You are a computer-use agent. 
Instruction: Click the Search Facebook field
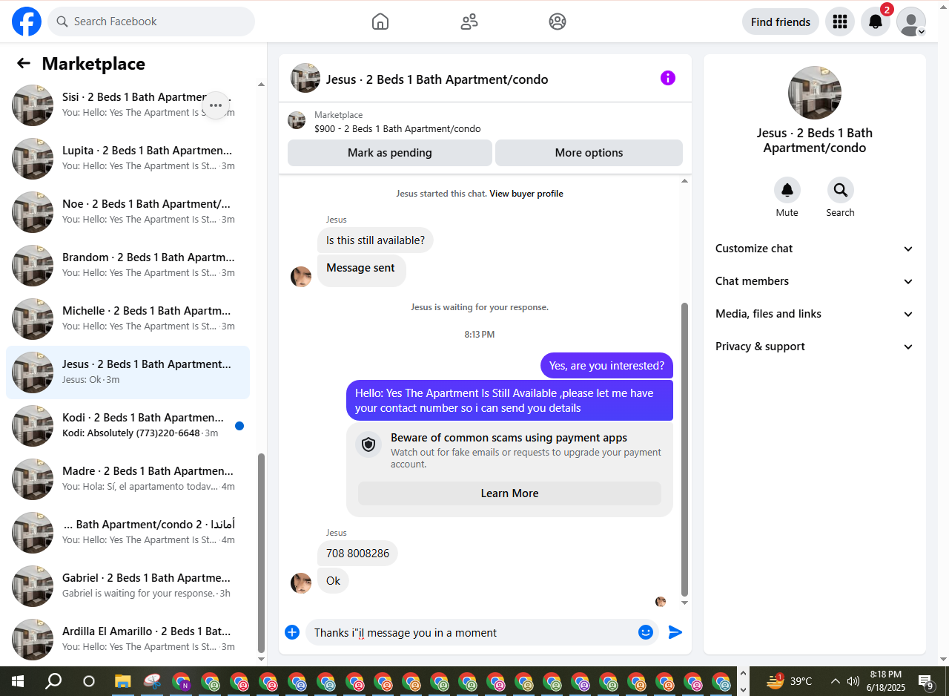coord(151,22)
